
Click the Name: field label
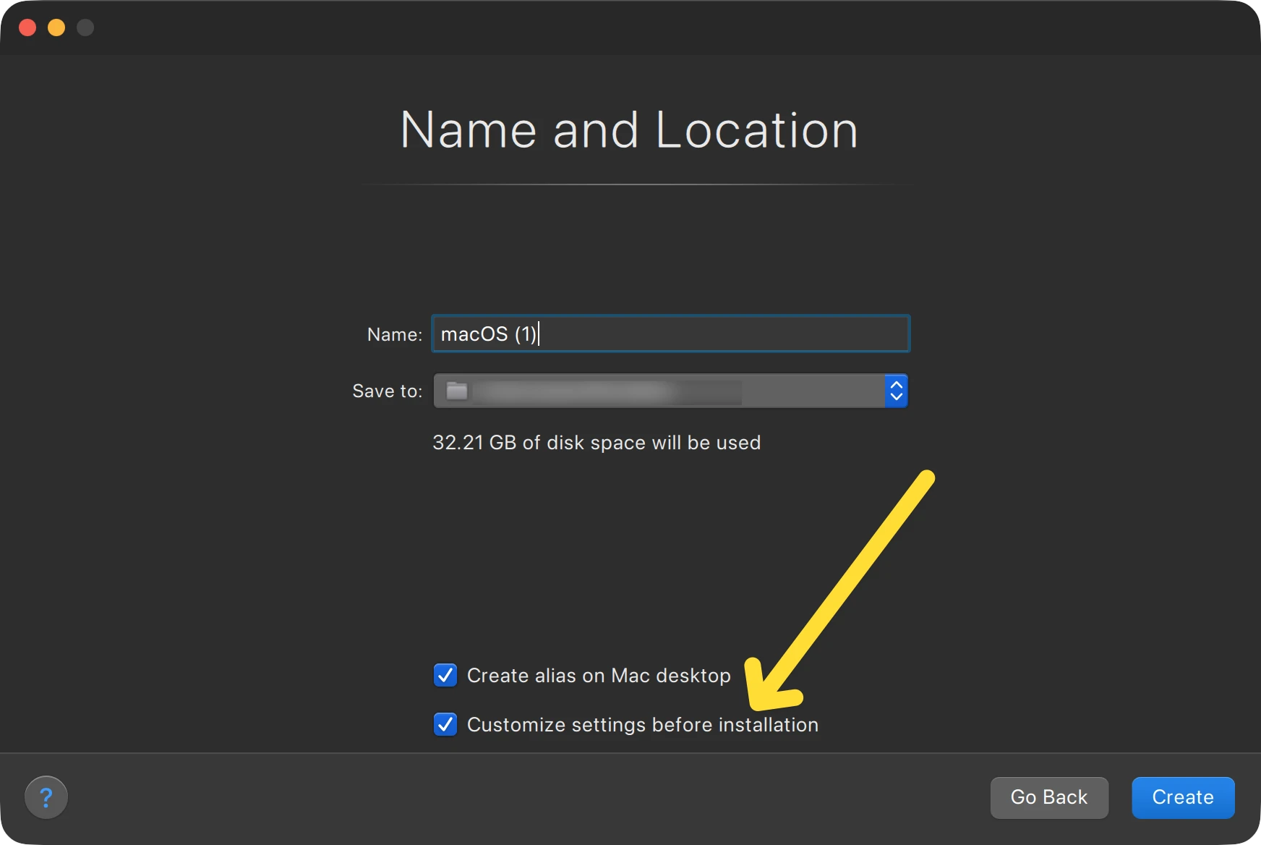395,334
